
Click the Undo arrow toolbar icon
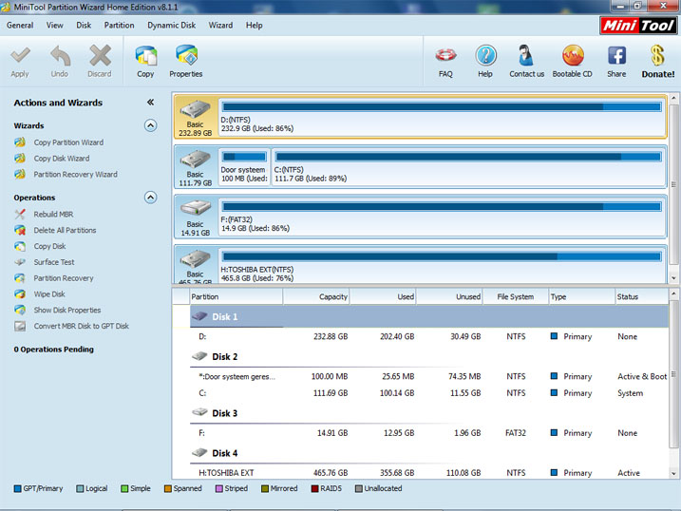click(x=60, y=56)
